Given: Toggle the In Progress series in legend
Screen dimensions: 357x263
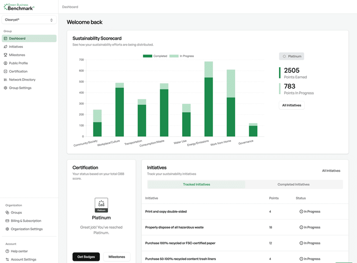Looking at the screenshot, I should [x=181, y=56].
